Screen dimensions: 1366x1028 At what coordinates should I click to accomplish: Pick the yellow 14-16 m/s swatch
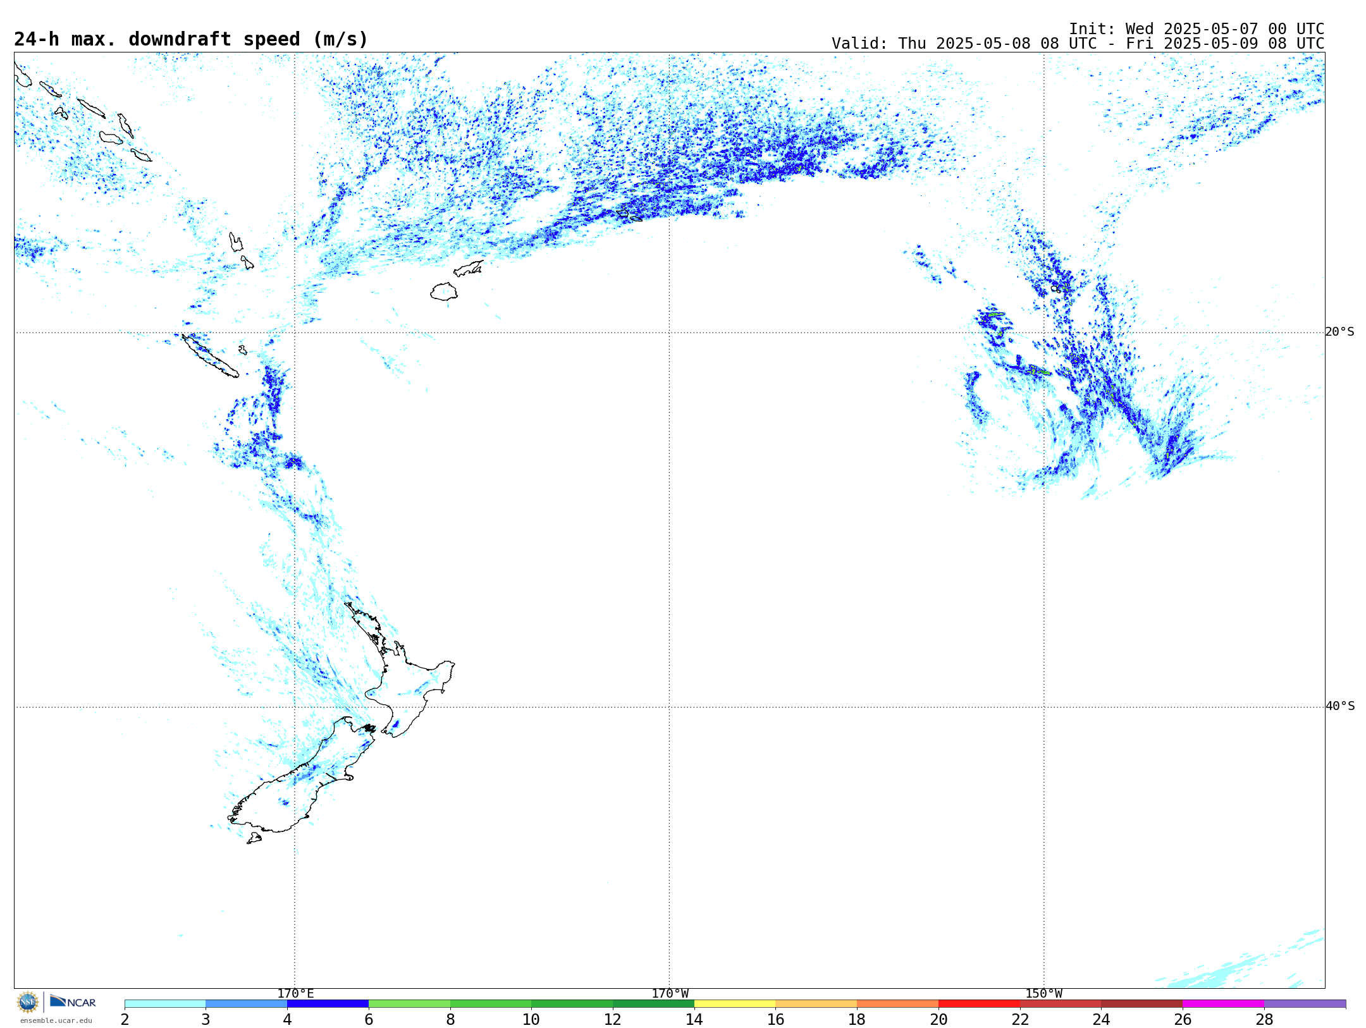[x=735, y=1004]
